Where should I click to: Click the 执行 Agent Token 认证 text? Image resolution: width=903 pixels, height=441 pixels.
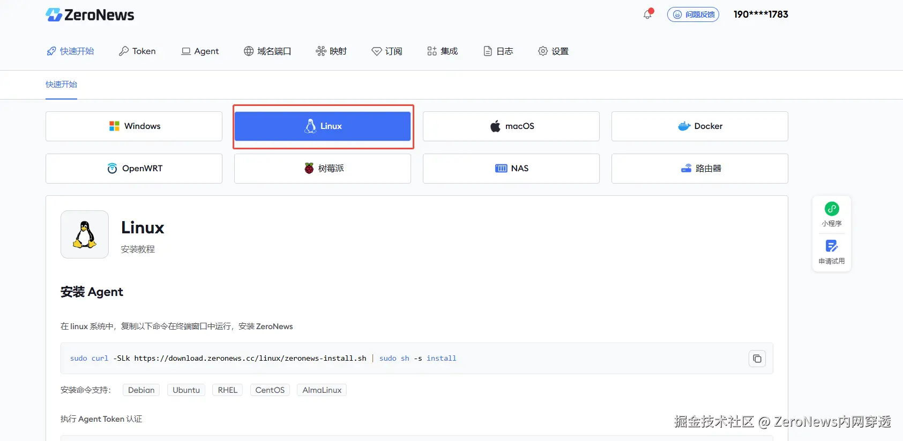pos(101,419)
